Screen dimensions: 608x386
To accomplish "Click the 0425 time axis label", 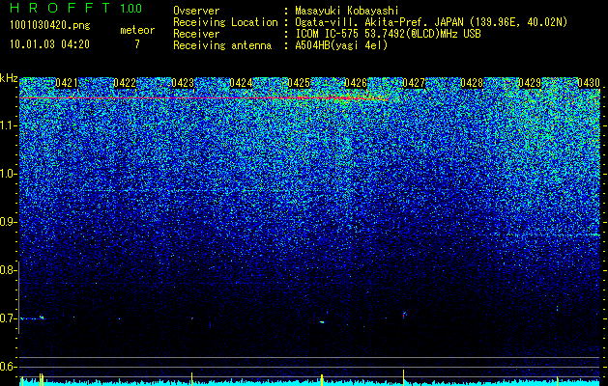I will 299,83.
